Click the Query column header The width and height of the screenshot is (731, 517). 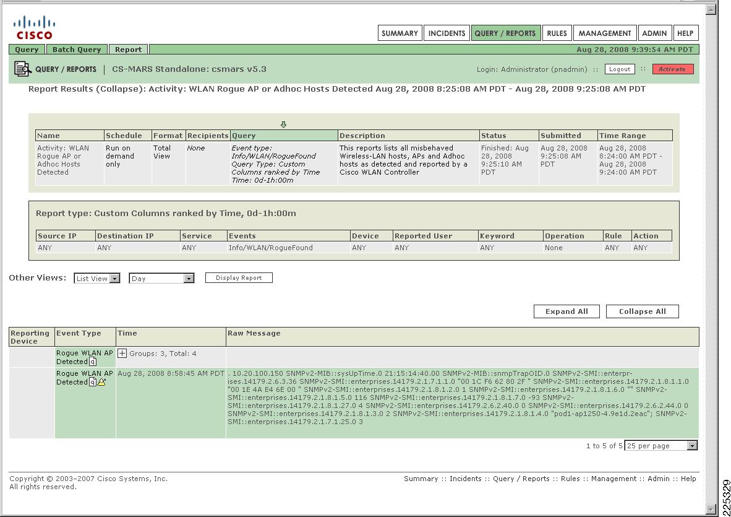point(284,136)
